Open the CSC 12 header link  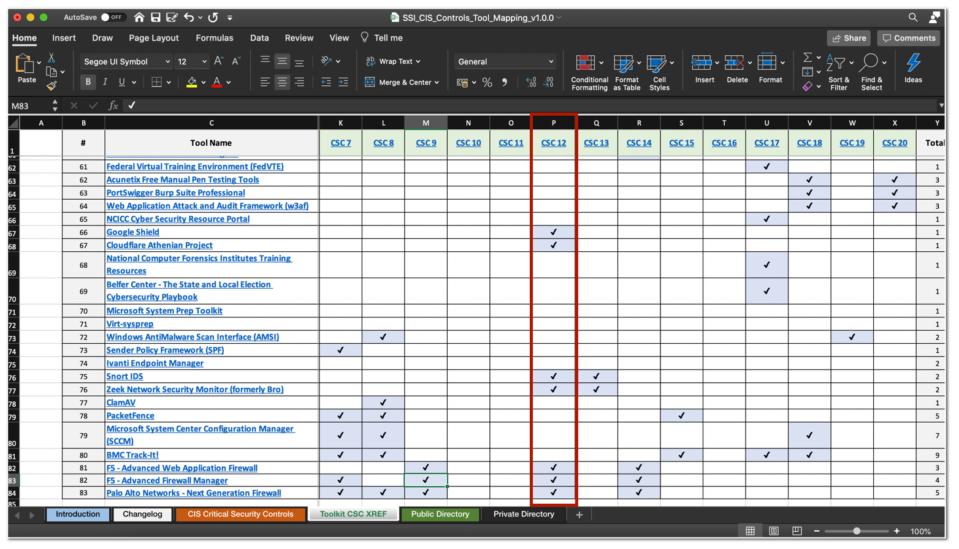[554, 143]
